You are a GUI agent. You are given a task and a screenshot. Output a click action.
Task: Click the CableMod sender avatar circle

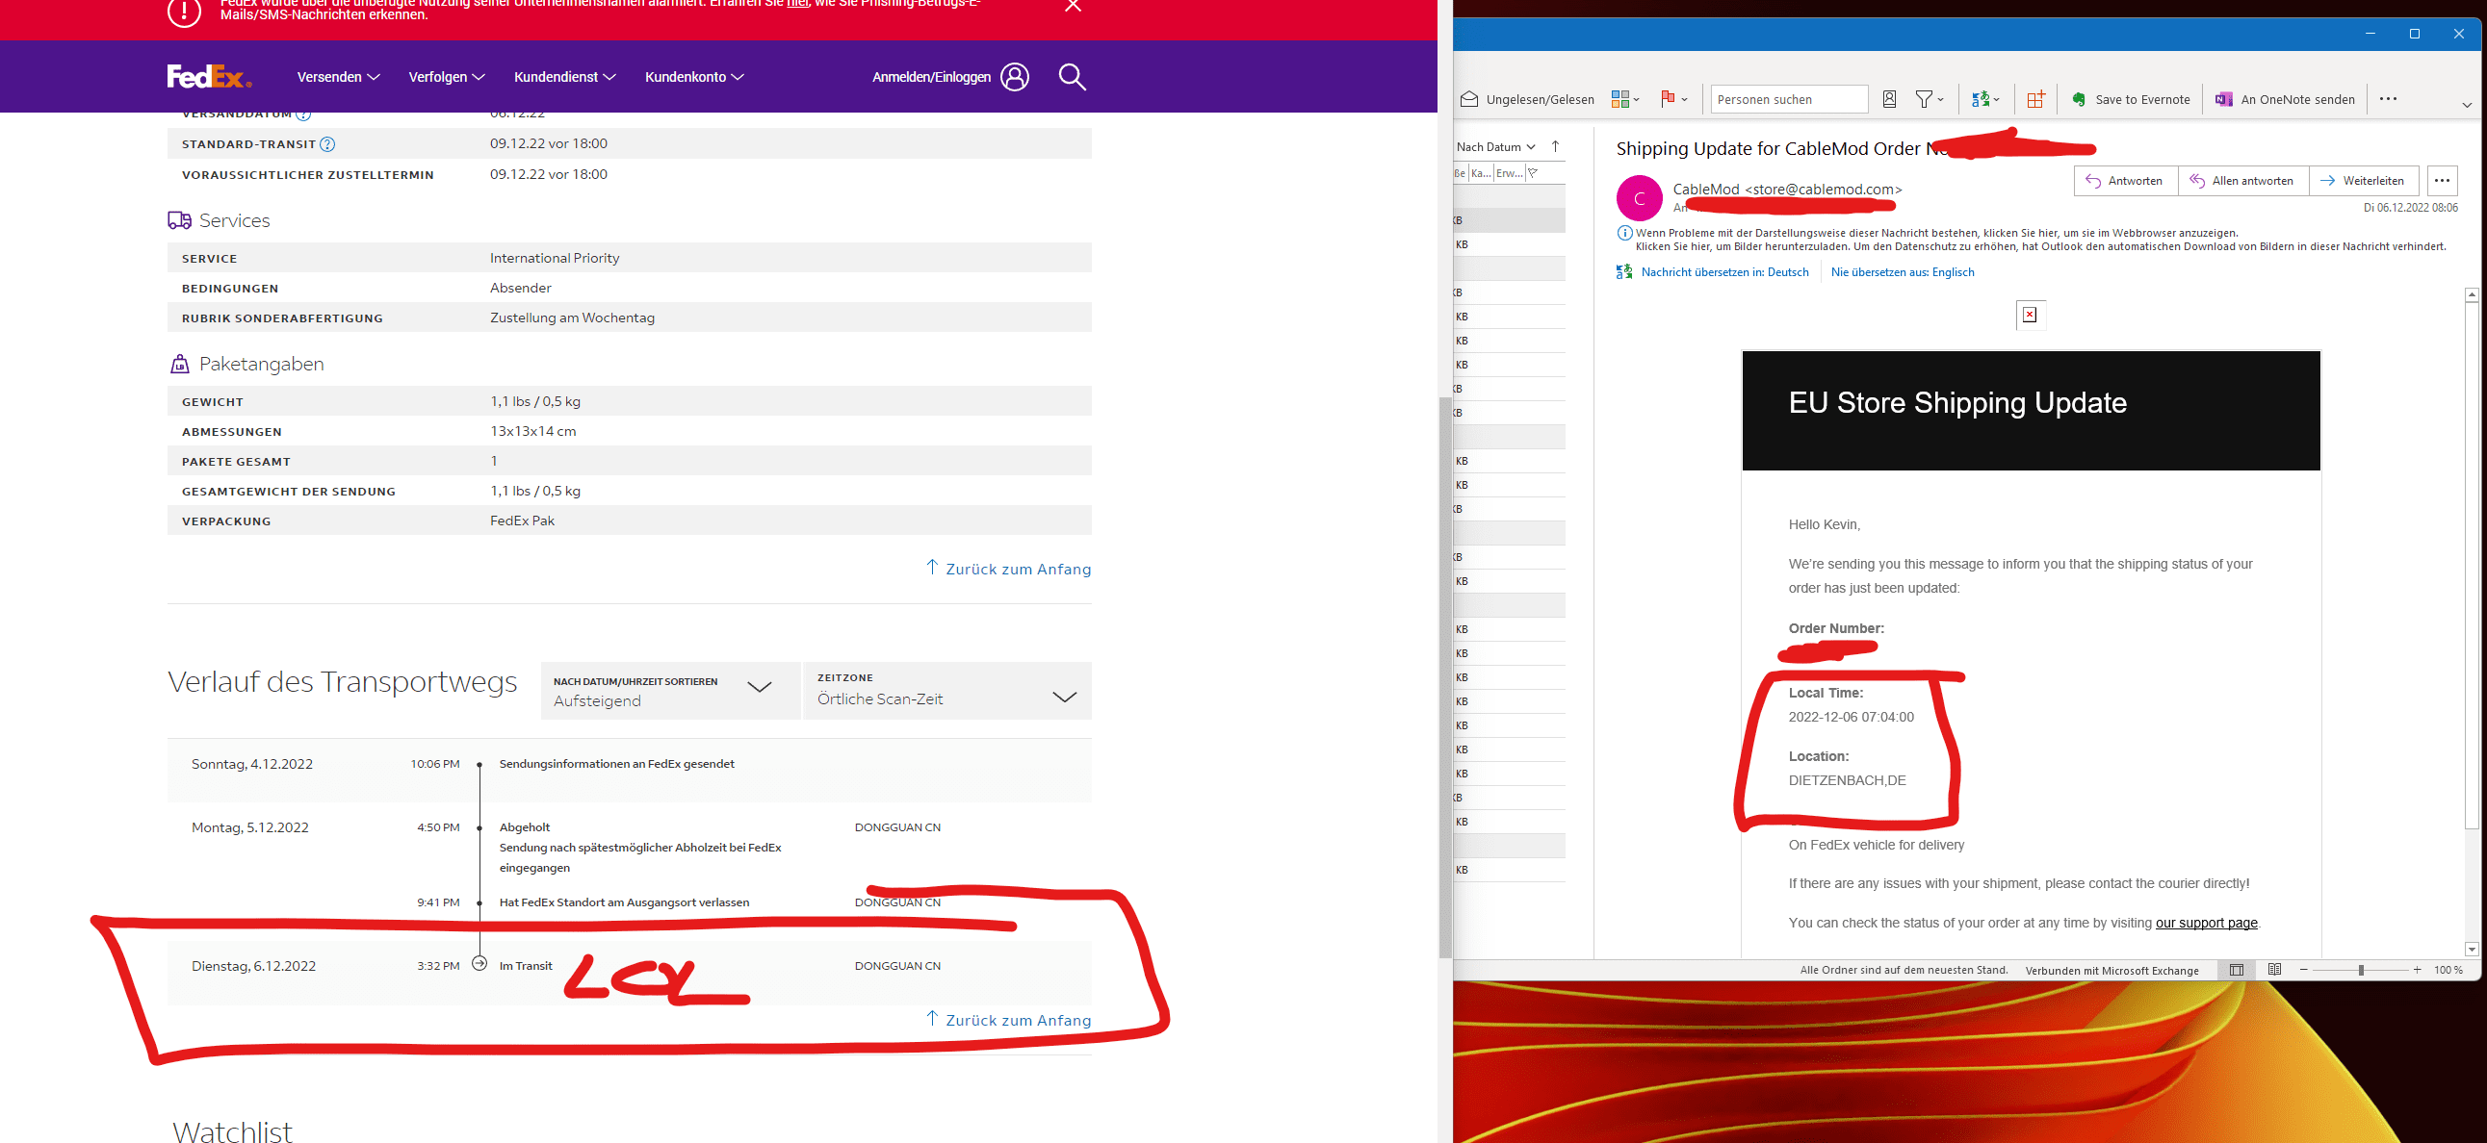coord(1639,198)
